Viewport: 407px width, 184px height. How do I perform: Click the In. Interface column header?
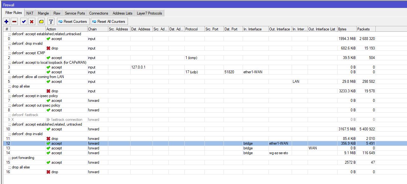(x=255, y=29)
